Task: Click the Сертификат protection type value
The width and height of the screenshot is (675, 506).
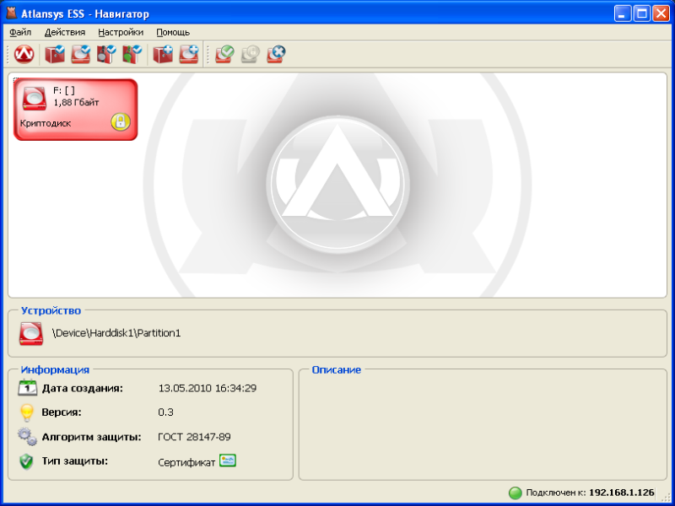Action: coord(186,462)
